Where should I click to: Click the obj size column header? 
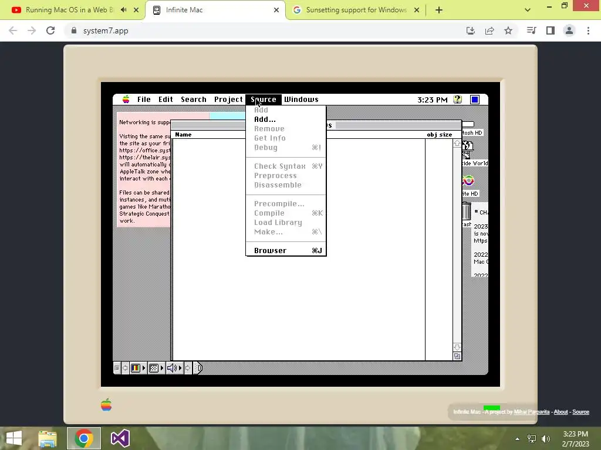[x=439, y=135]
